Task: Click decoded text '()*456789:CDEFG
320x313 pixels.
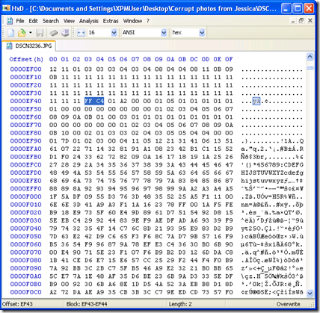Action: pyautogui.click(x=272, y=165)
